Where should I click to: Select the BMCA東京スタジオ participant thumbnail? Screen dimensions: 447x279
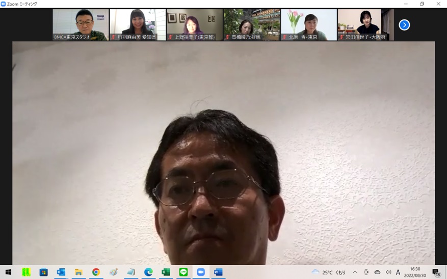[81, 24]
